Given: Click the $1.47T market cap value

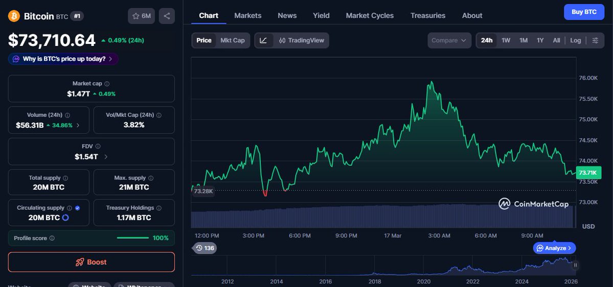Looking at the screenshot, I should click(79, 94).
